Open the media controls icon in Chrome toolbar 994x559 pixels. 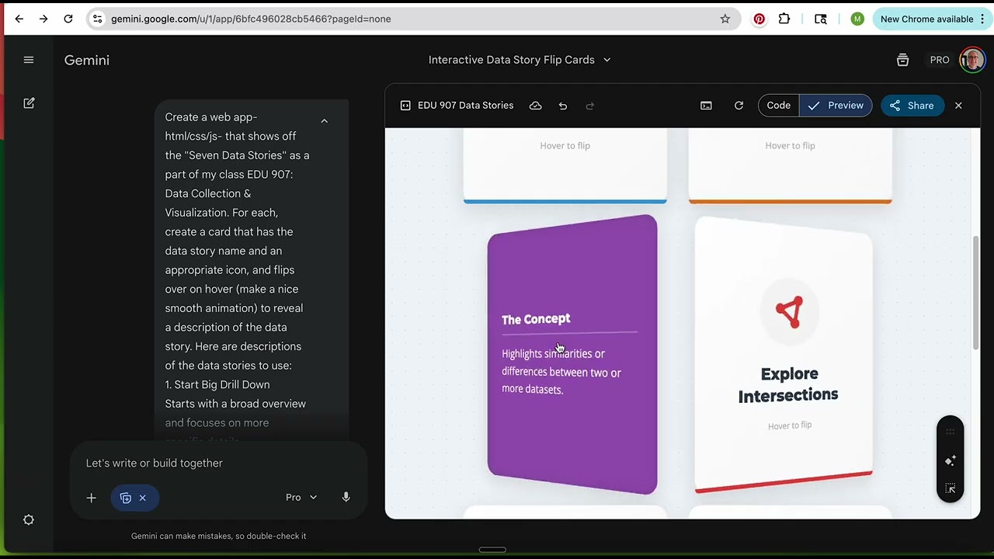(821, 19)
